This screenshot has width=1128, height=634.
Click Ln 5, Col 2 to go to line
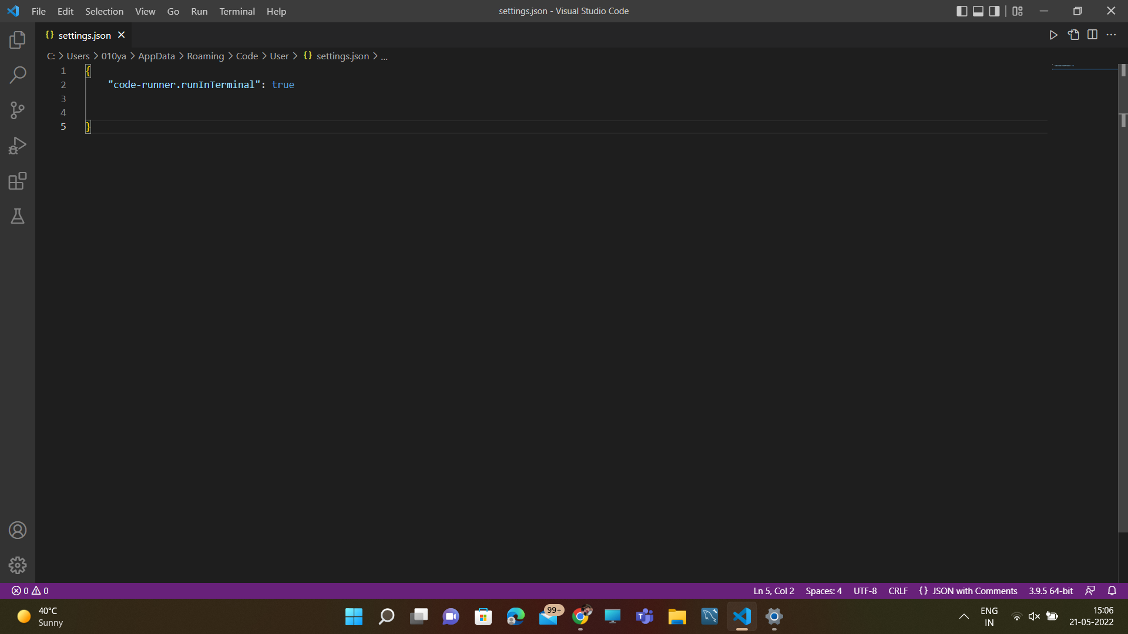coord(773,591)
